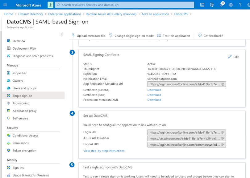Viewport: 250px width, 178px height.
Task: Click the Permissions icon
Action: click(x=9, y=143)
